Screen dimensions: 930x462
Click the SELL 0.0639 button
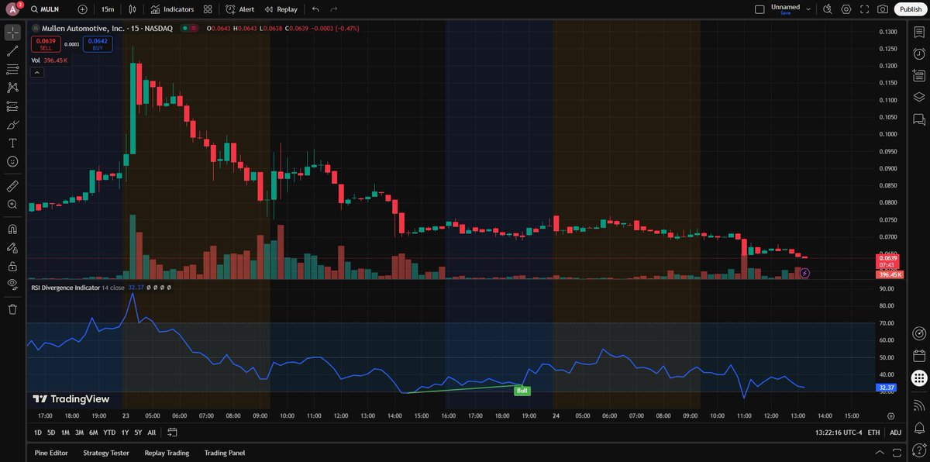click(46, 44)
